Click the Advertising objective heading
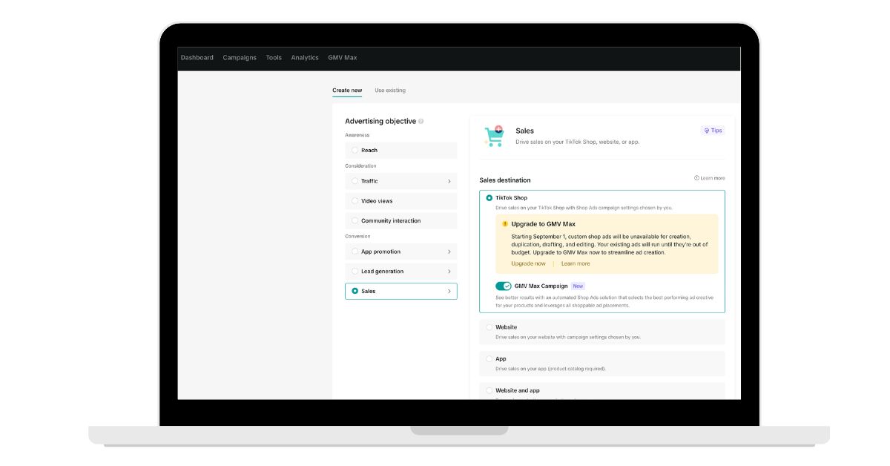890x466 pixels. click(x=380, y=121)
